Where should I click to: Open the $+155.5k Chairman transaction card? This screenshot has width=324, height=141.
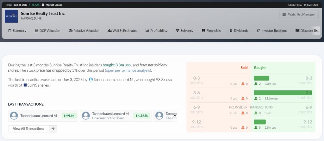point(116,116)
